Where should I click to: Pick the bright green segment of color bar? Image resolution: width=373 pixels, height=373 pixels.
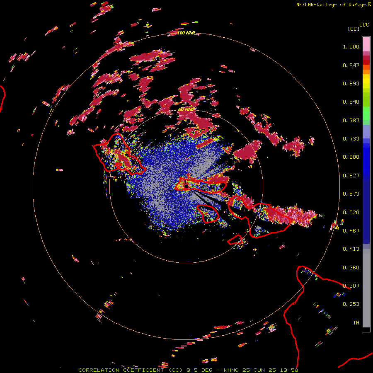click(x=366, y=113)
